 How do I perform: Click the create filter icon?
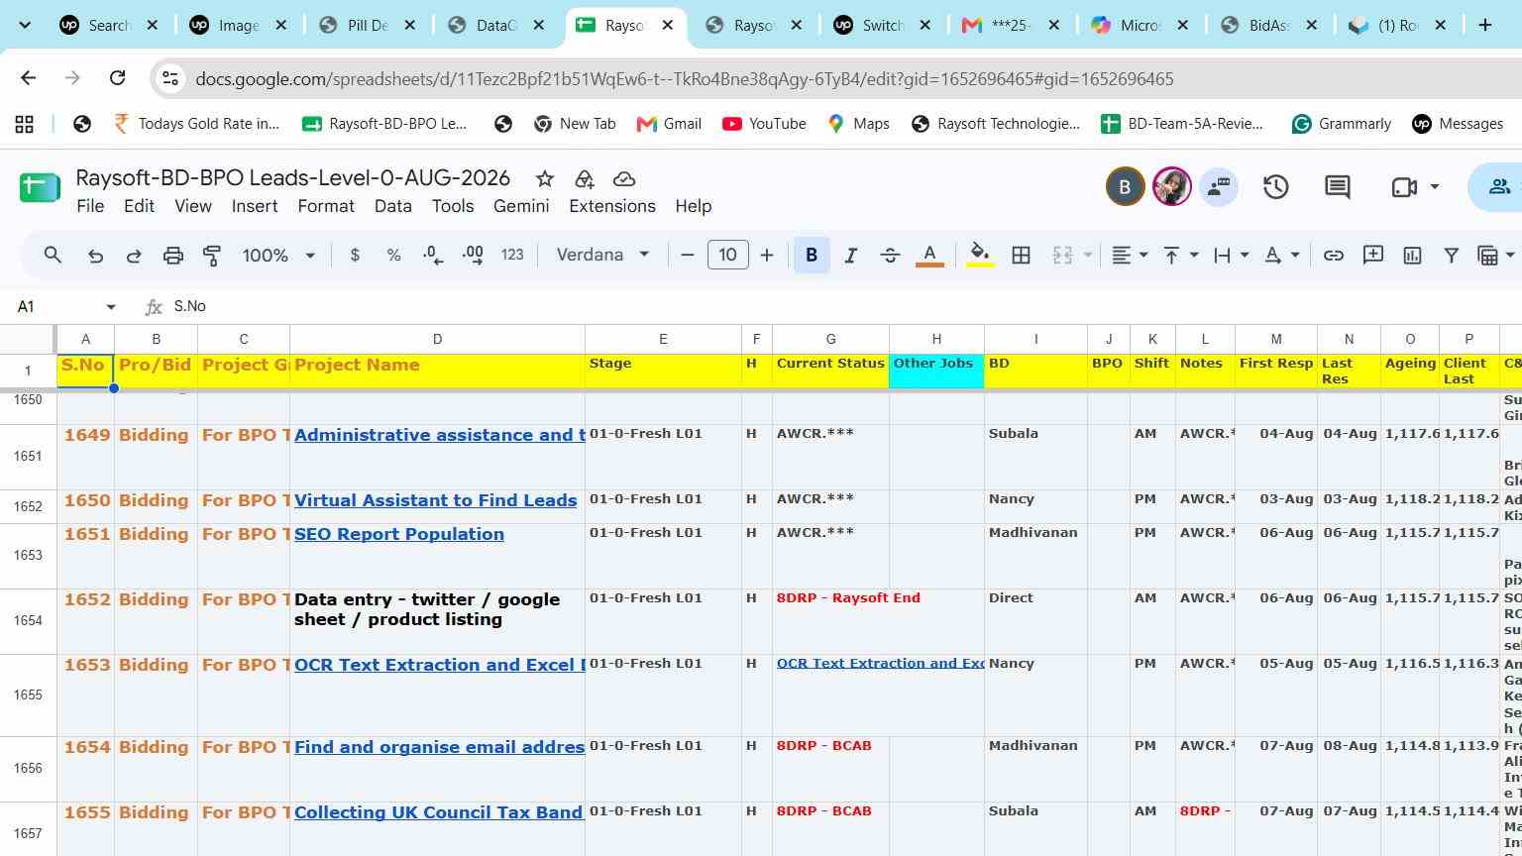tap(1452, 256)
